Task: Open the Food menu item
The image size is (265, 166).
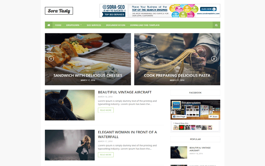Action: point(58,25)
